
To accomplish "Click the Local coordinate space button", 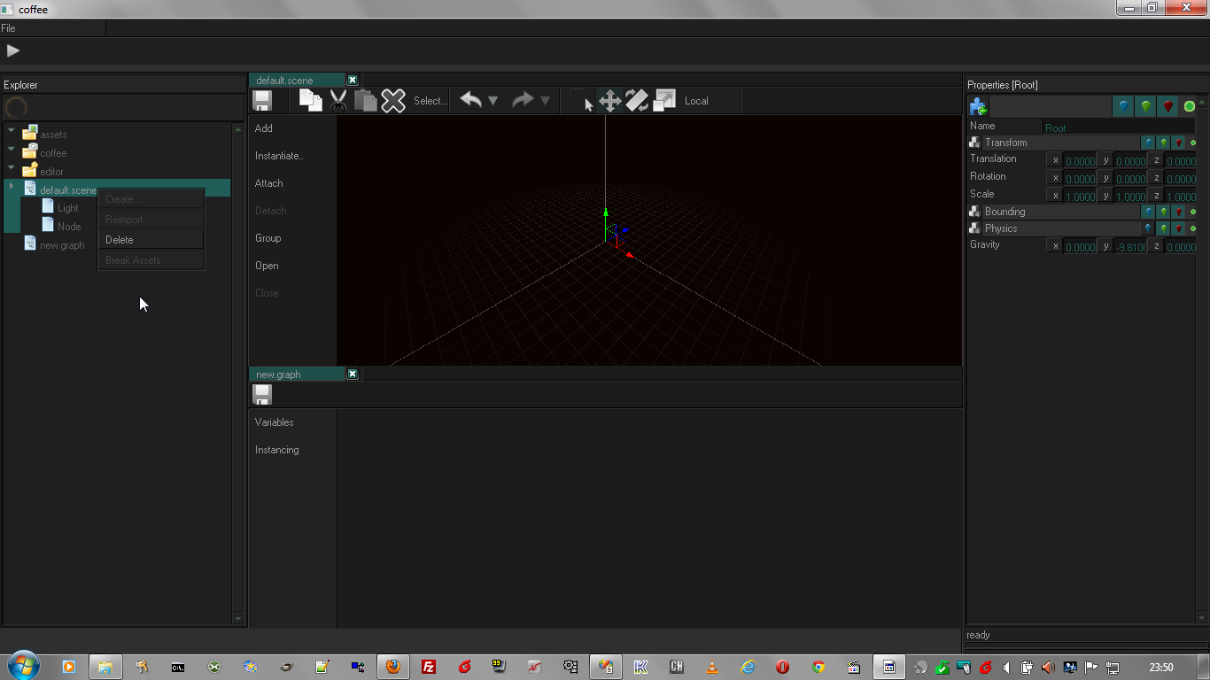I will click(696, 101).
